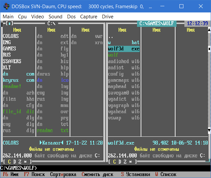Select dn.com file
Screen dimensions: 211x178
pos(19,74)
